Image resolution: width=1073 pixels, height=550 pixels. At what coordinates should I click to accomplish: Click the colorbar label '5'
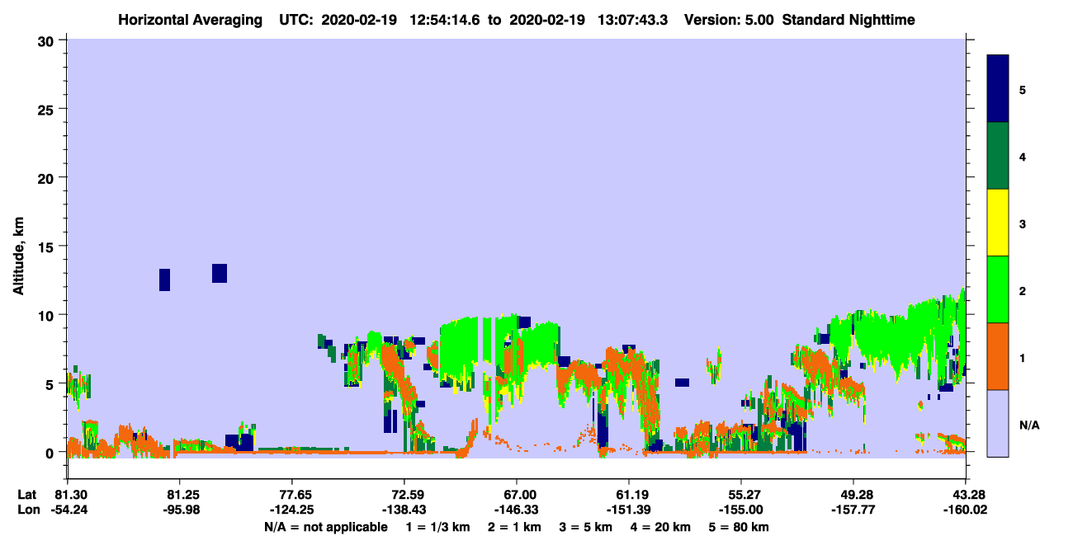[x=1023, y=89]
